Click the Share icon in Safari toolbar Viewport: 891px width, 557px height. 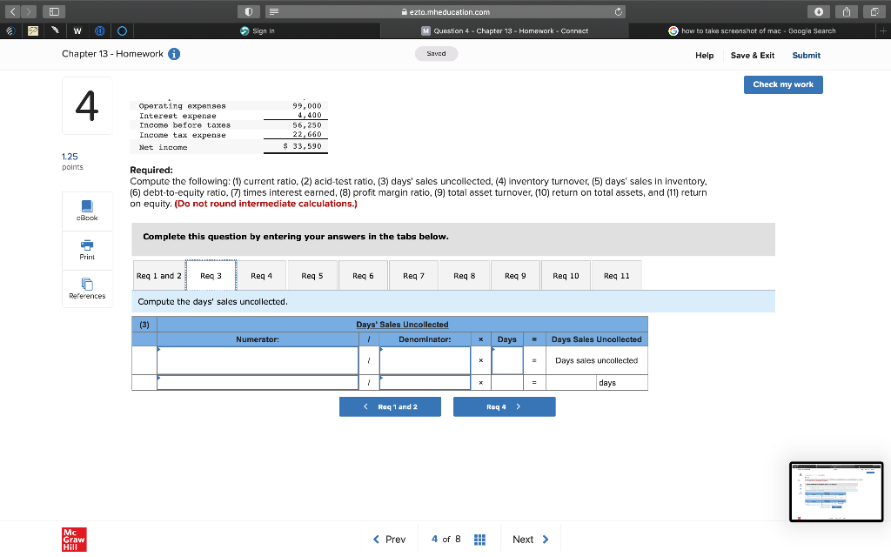pyautogui.click(x=845, y=11)
